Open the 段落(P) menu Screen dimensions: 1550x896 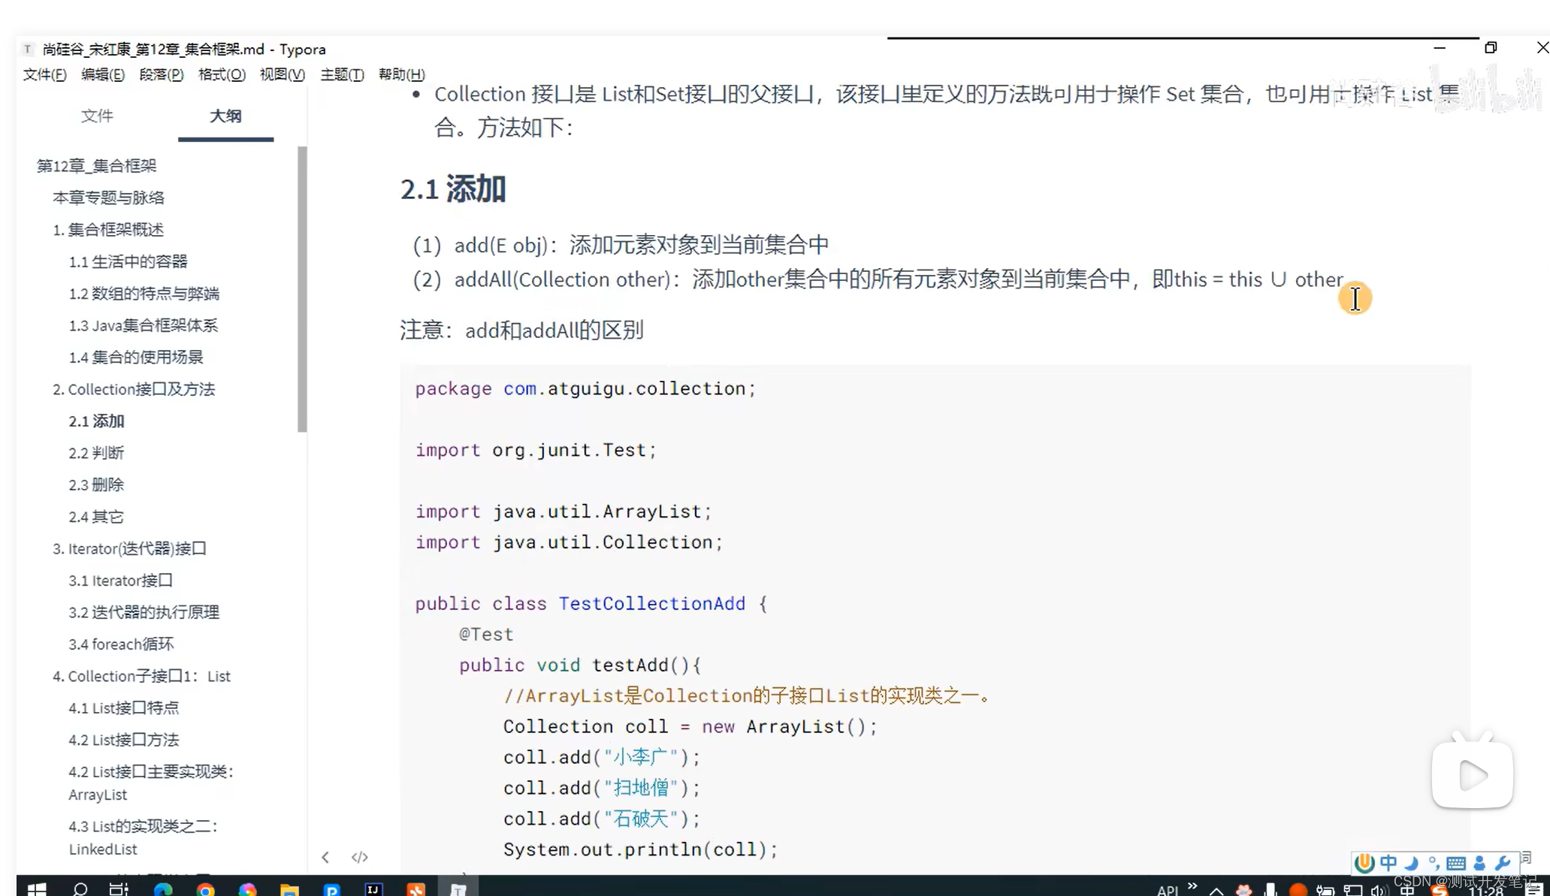pos(162,74)
